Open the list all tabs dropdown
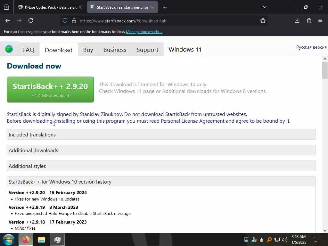This screenshot has height=246, width=328. tap(264, 7)
